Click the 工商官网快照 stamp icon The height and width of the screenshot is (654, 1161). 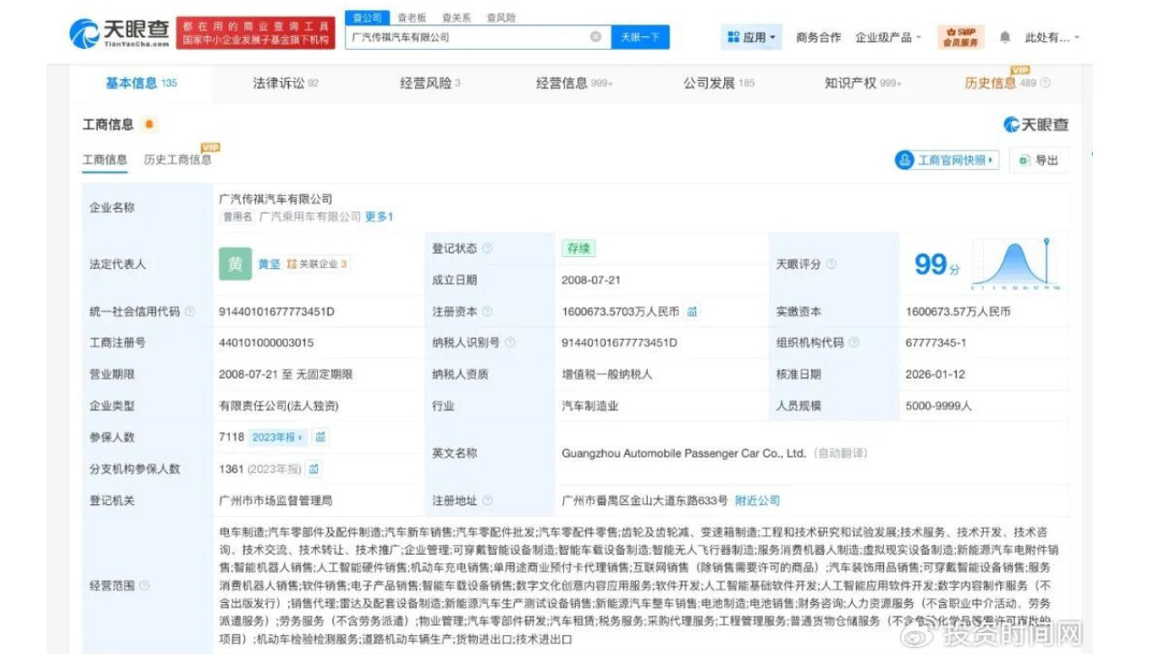coord(905,160)
